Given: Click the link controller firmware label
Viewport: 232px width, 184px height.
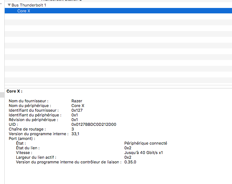Looking at the screenshot, I should [x=69, y=162].
